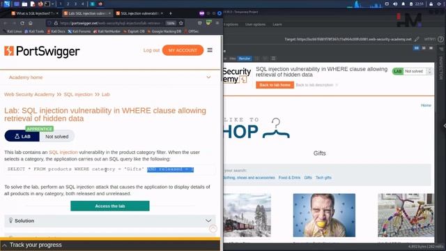This screenshot has width=446, height=251.
Task: Click the volume icon in the system tray
Action: (395, 4)
